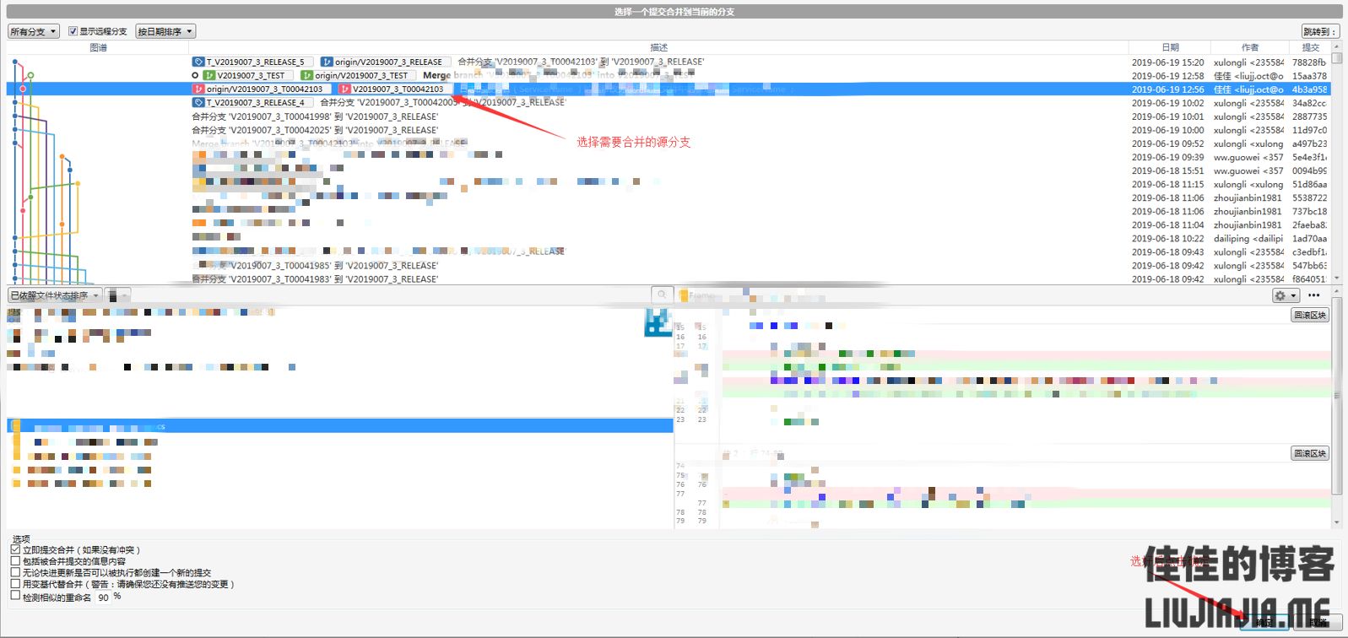Click the green V2019007_3_TEST branch icon
The height and width of the screenshot is (638, 1348).
[x=209, y=76]
